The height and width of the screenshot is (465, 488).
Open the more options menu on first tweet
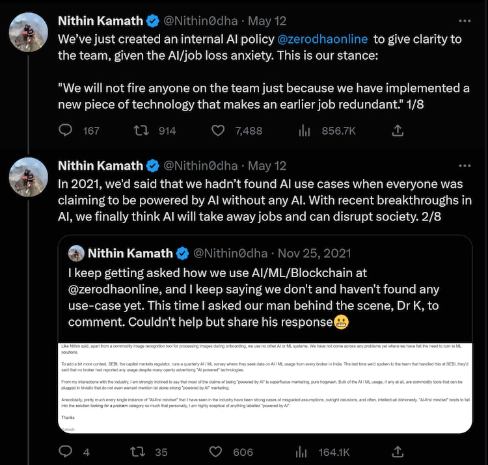point(465,21)
